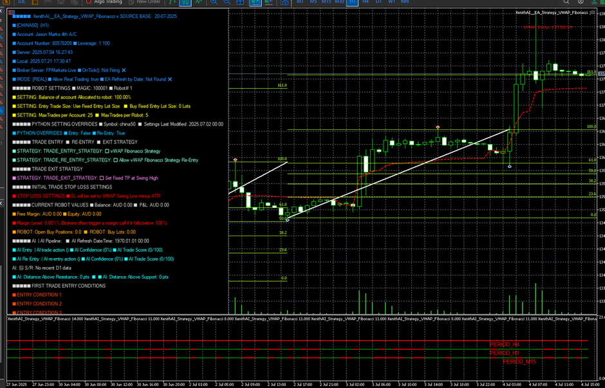
Task: Select the MN timeframe
Action: click(405, 1)
